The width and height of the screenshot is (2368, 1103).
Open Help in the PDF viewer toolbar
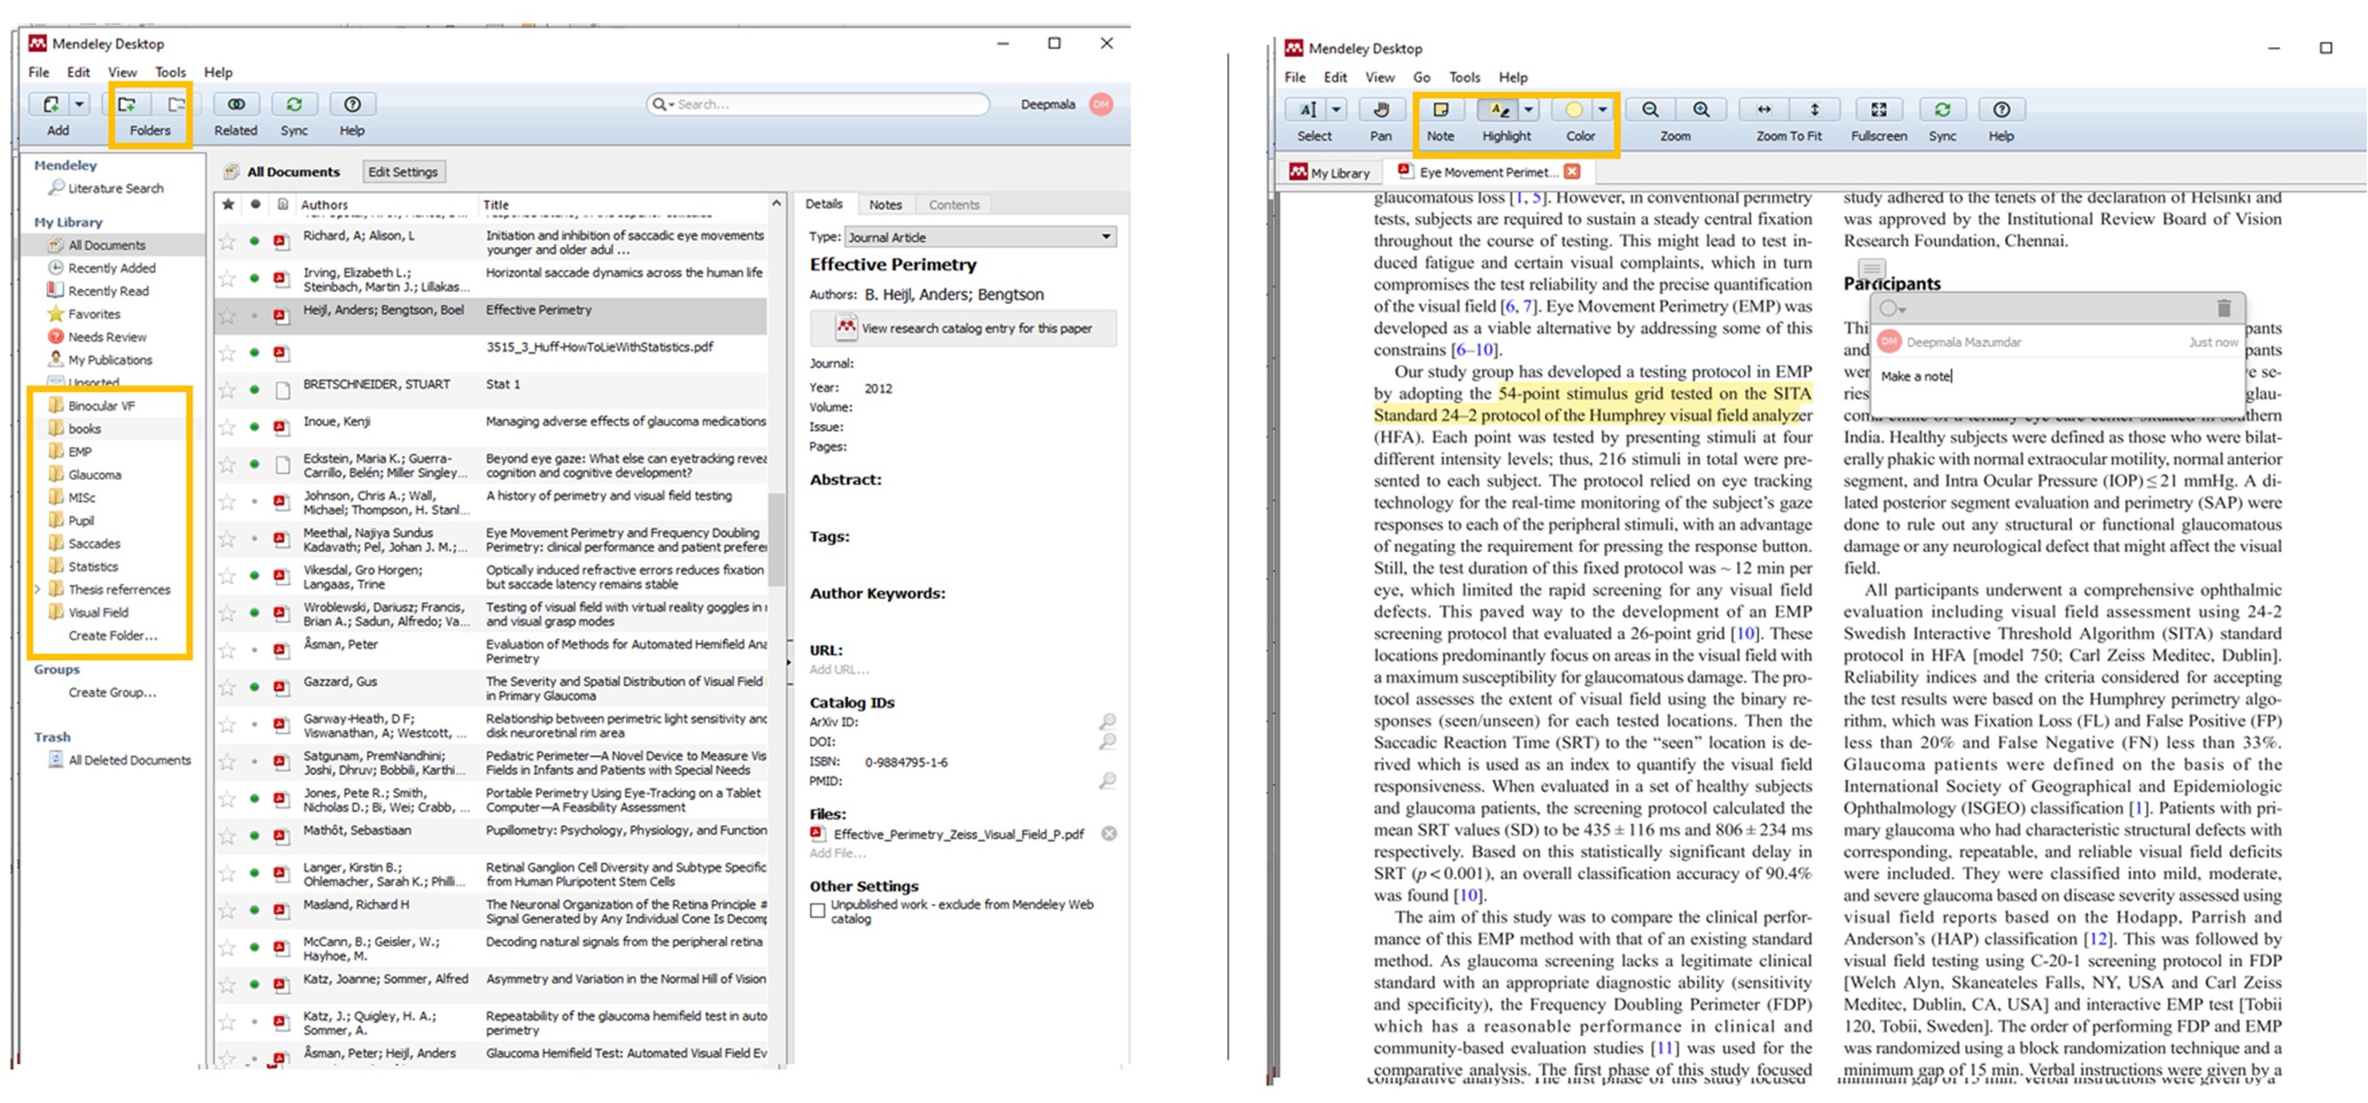pyautogui.click(x=2001, y=111)
